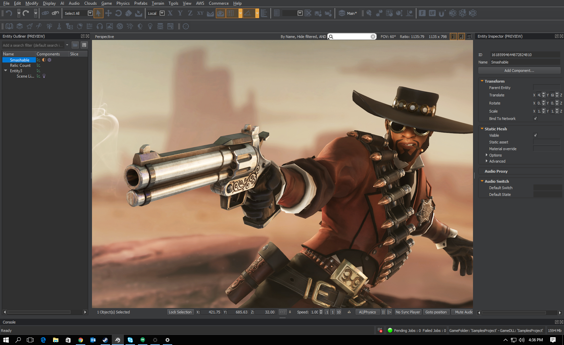Screen dimensions: 564x345
Task: Open the layers icon beside Main*
Action: pyautogui.click(x=342, y=13)
